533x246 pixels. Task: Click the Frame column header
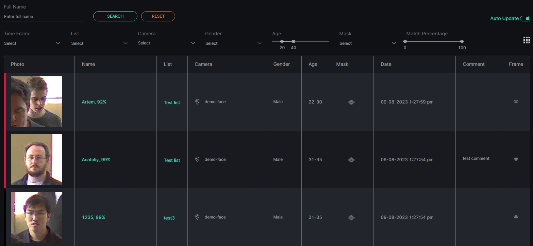coord(516,64)
